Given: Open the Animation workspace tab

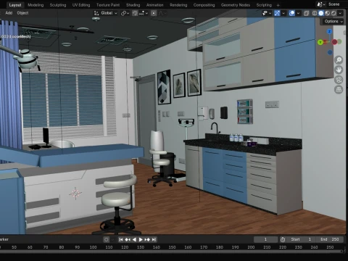Looking at the screenshot, I should point(154,5).
